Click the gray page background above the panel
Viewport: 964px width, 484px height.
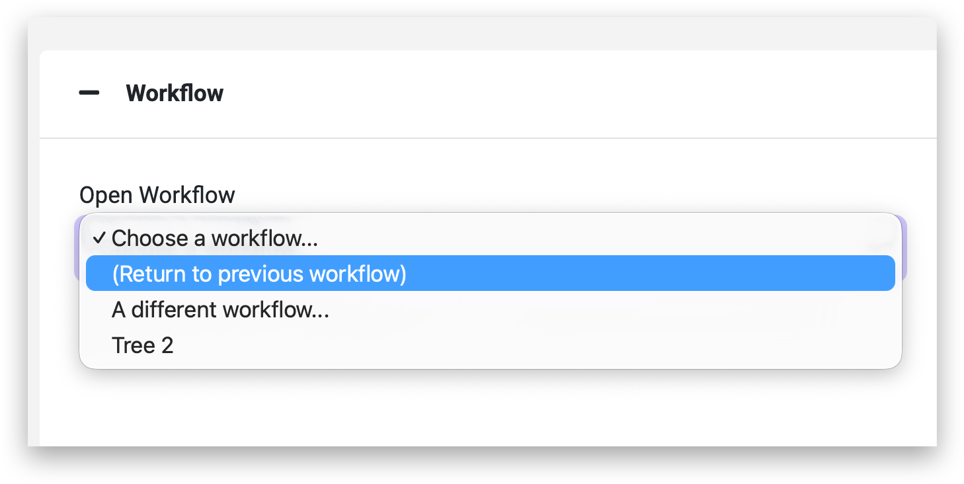463,33
